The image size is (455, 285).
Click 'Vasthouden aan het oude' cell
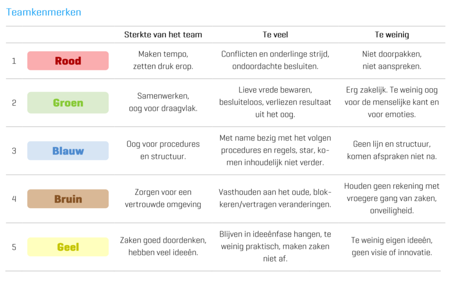coord(275,198)
